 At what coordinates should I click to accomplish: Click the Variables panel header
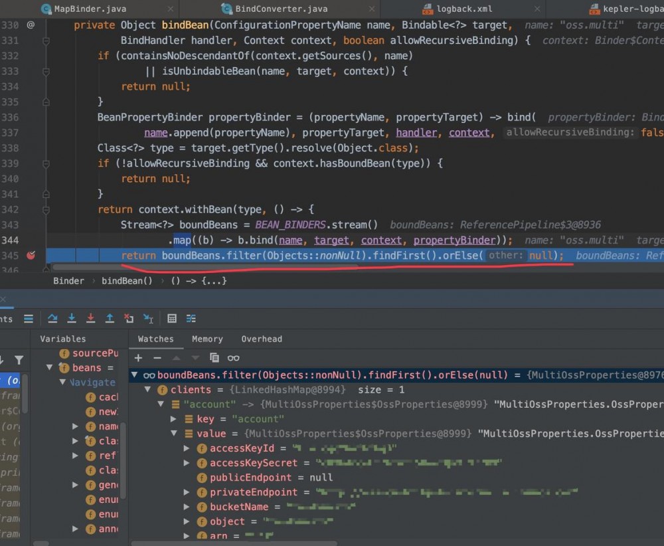(x=62, y=339)
